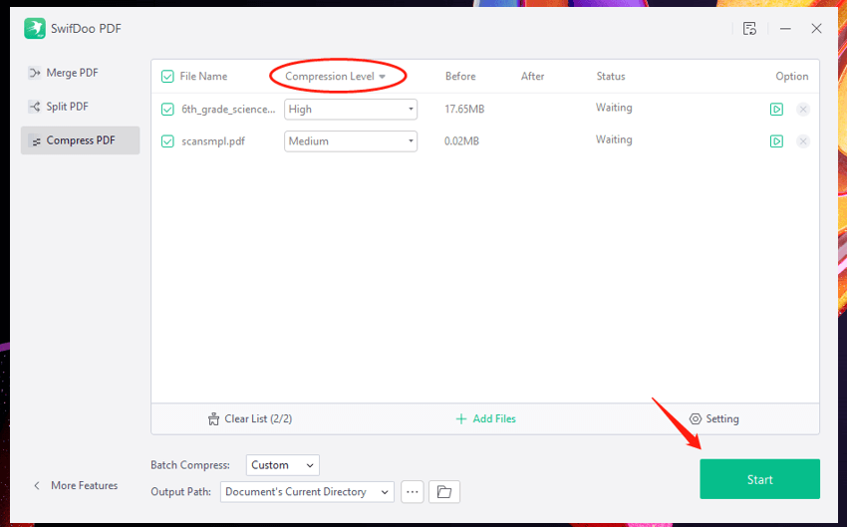Click the 6th_grade_science file name
The image size is (847, 527).
[x=228, y=109]
